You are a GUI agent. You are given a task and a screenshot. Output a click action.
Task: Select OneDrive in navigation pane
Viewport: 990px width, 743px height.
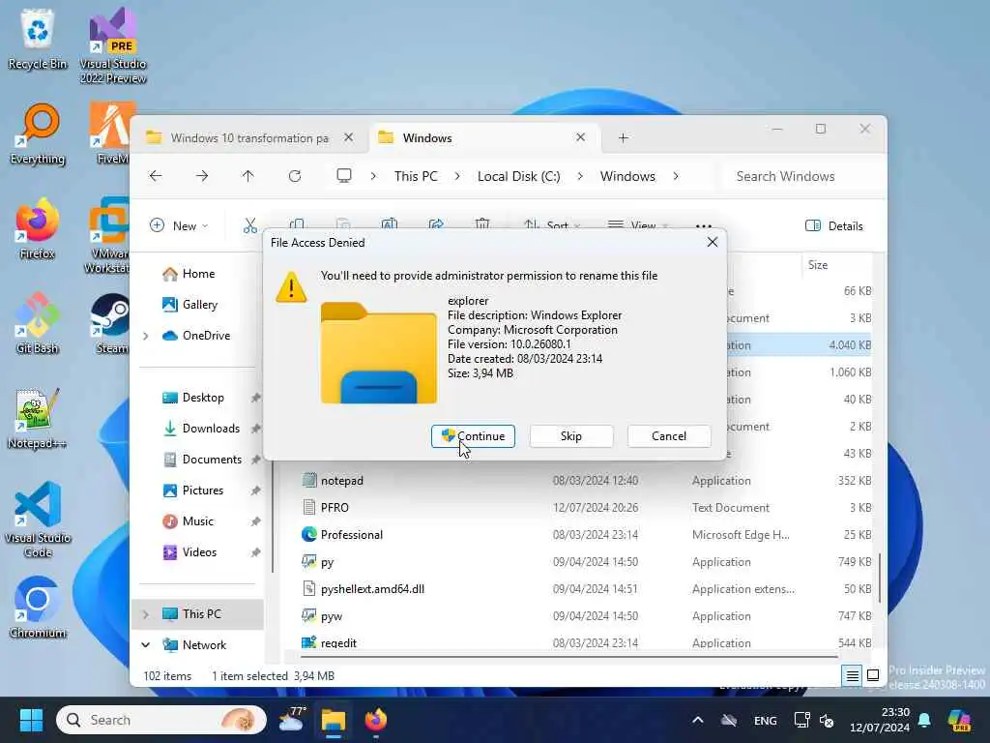pos(206,336)
